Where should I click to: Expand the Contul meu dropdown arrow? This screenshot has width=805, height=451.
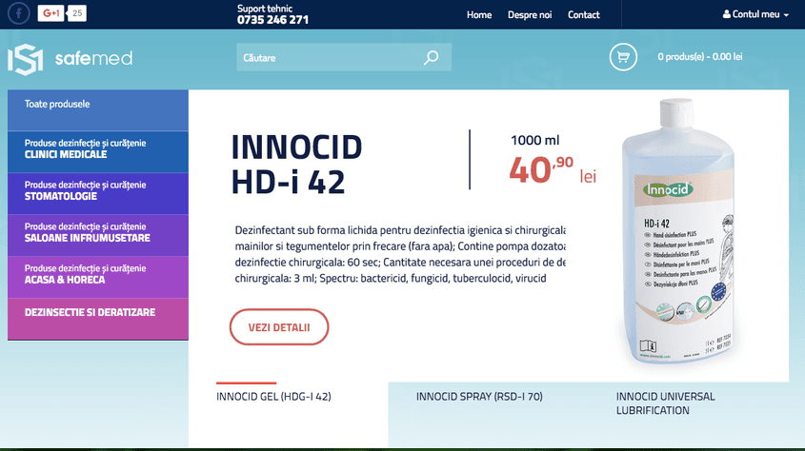click(x=786, y=15)
